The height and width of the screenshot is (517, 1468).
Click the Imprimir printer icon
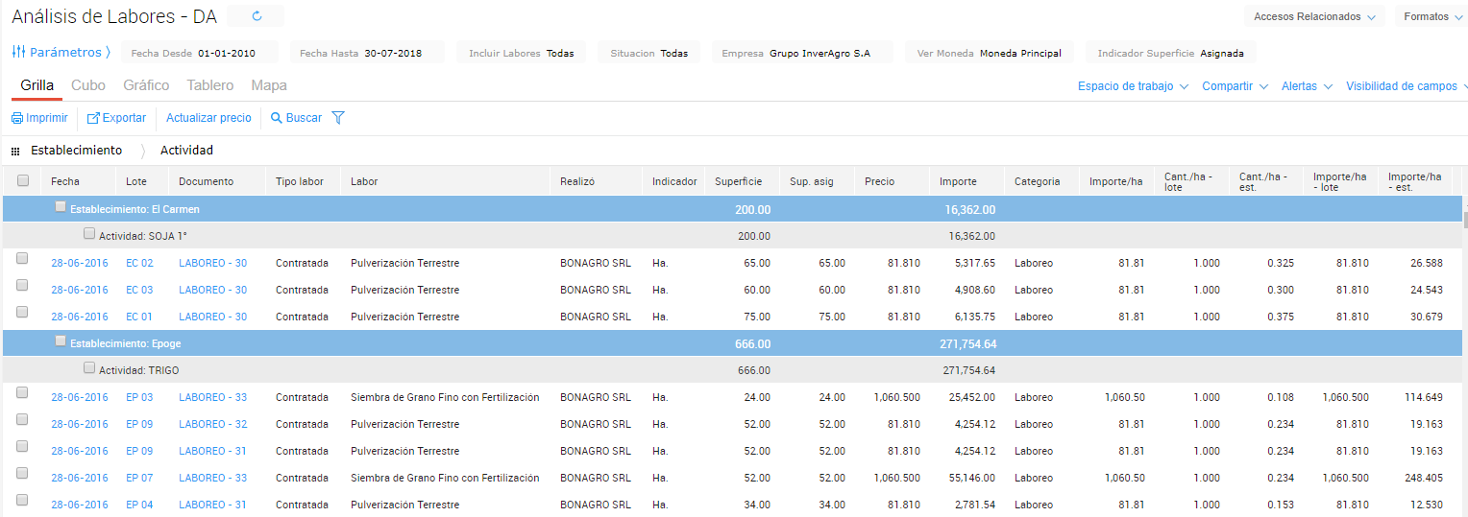point(17,118)
